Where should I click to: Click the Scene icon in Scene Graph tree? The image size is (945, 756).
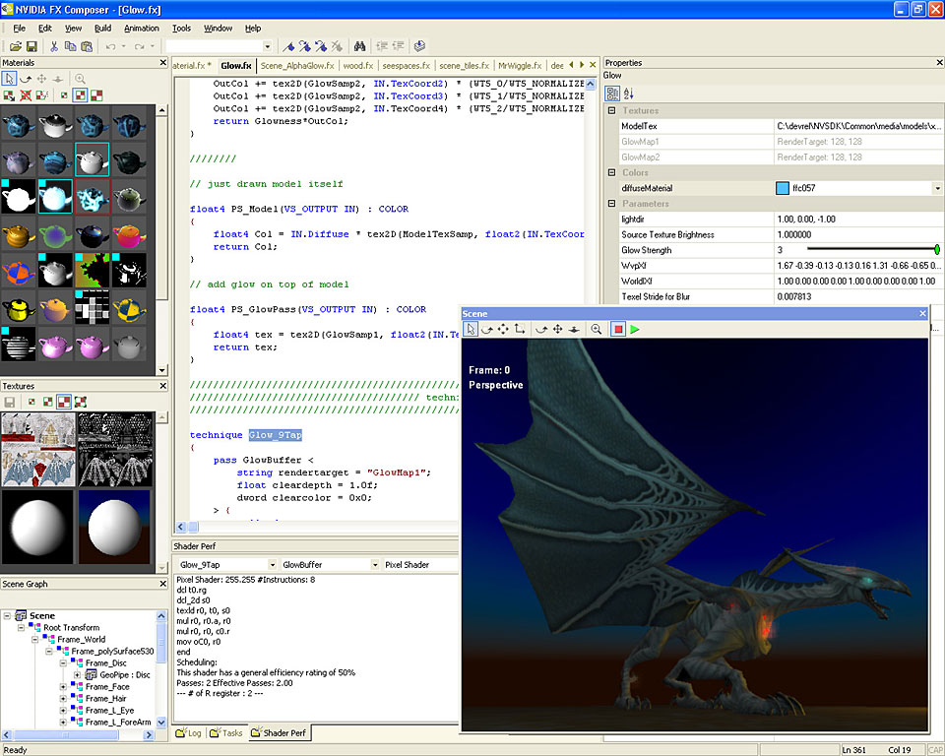(x=21, y=615)
